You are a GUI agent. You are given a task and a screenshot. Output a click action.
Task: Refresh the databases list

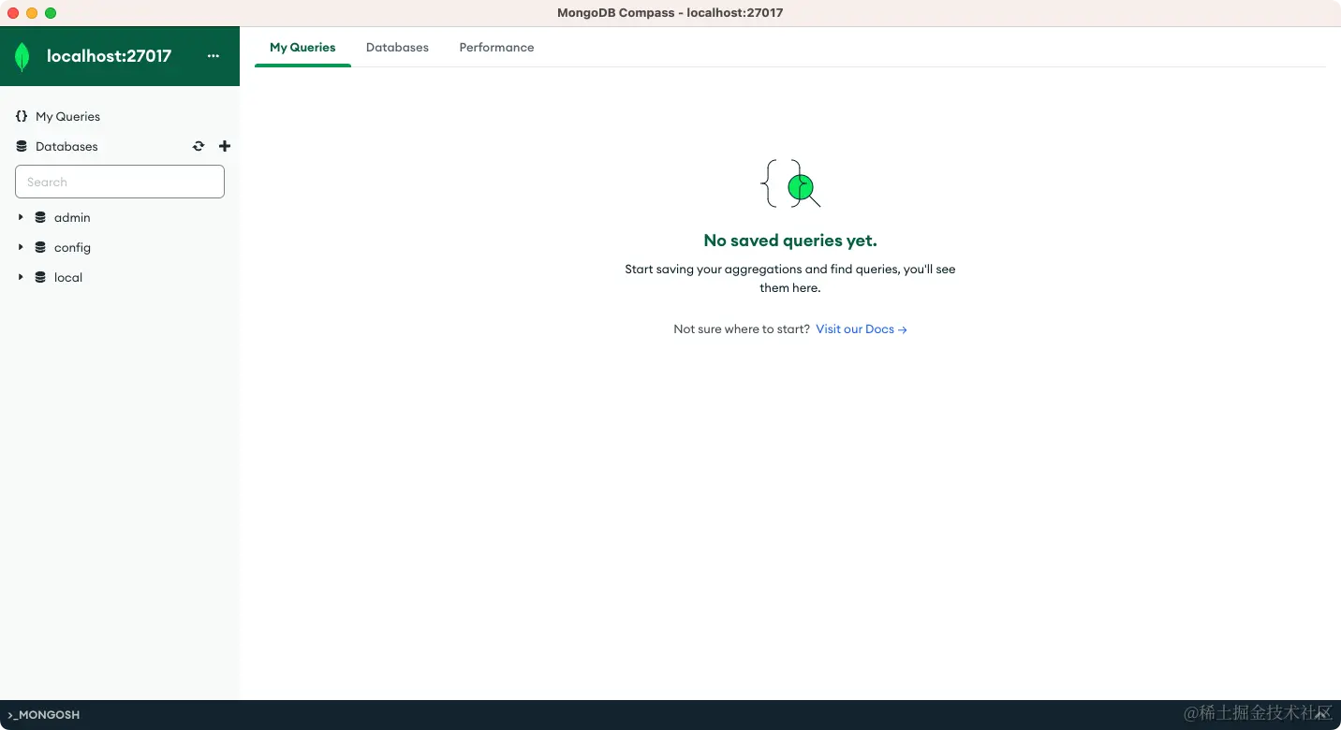tap(199, 146)
